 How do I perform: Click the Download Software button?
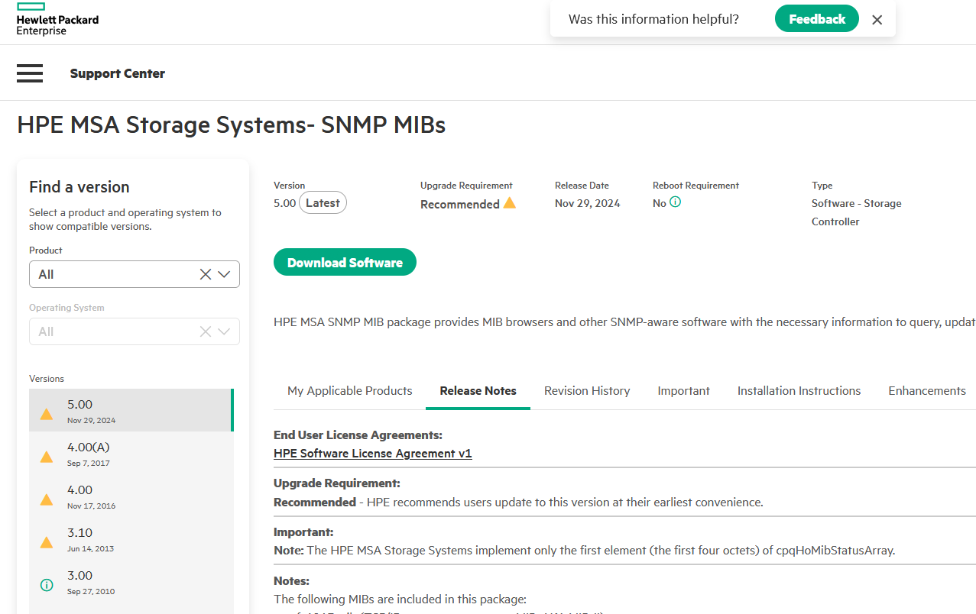345,262
